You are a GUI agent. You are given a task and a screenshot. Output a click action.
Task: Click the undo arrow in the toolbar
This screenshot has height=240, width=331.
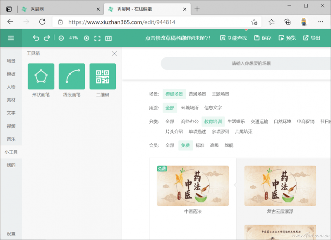pos(36,37)
